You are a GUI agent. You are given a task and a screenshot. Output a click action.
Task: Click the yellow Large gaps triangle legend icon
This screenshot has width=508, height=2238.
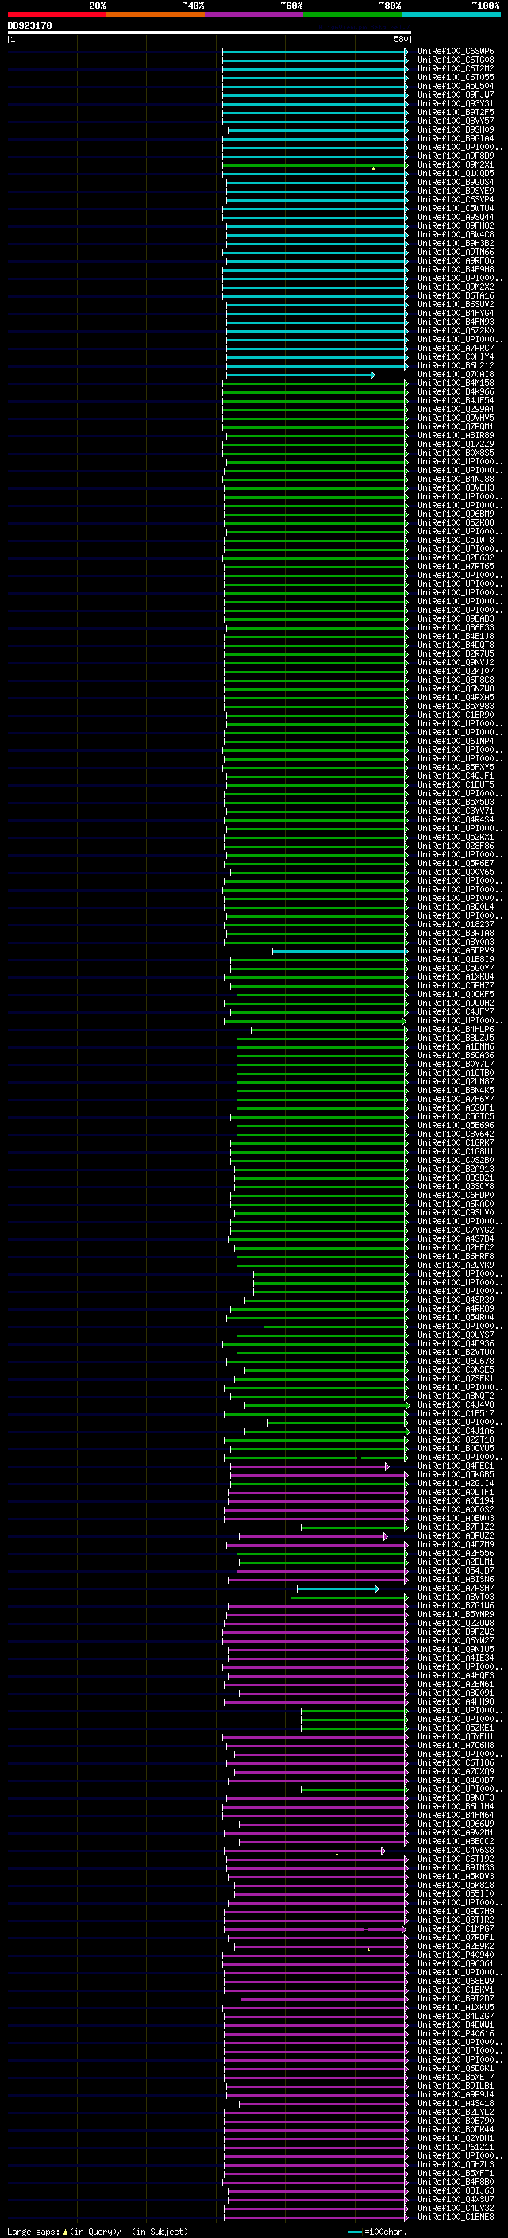pyautogui.click(x=65, y=2231)
